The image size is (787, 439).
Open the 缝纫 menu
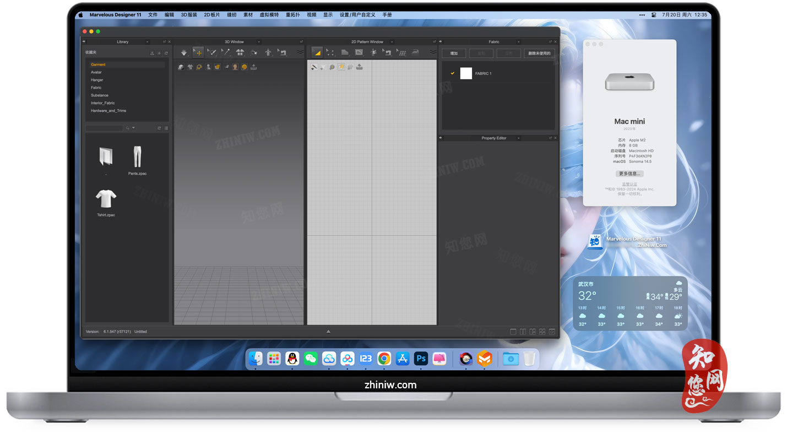[232, 15]
